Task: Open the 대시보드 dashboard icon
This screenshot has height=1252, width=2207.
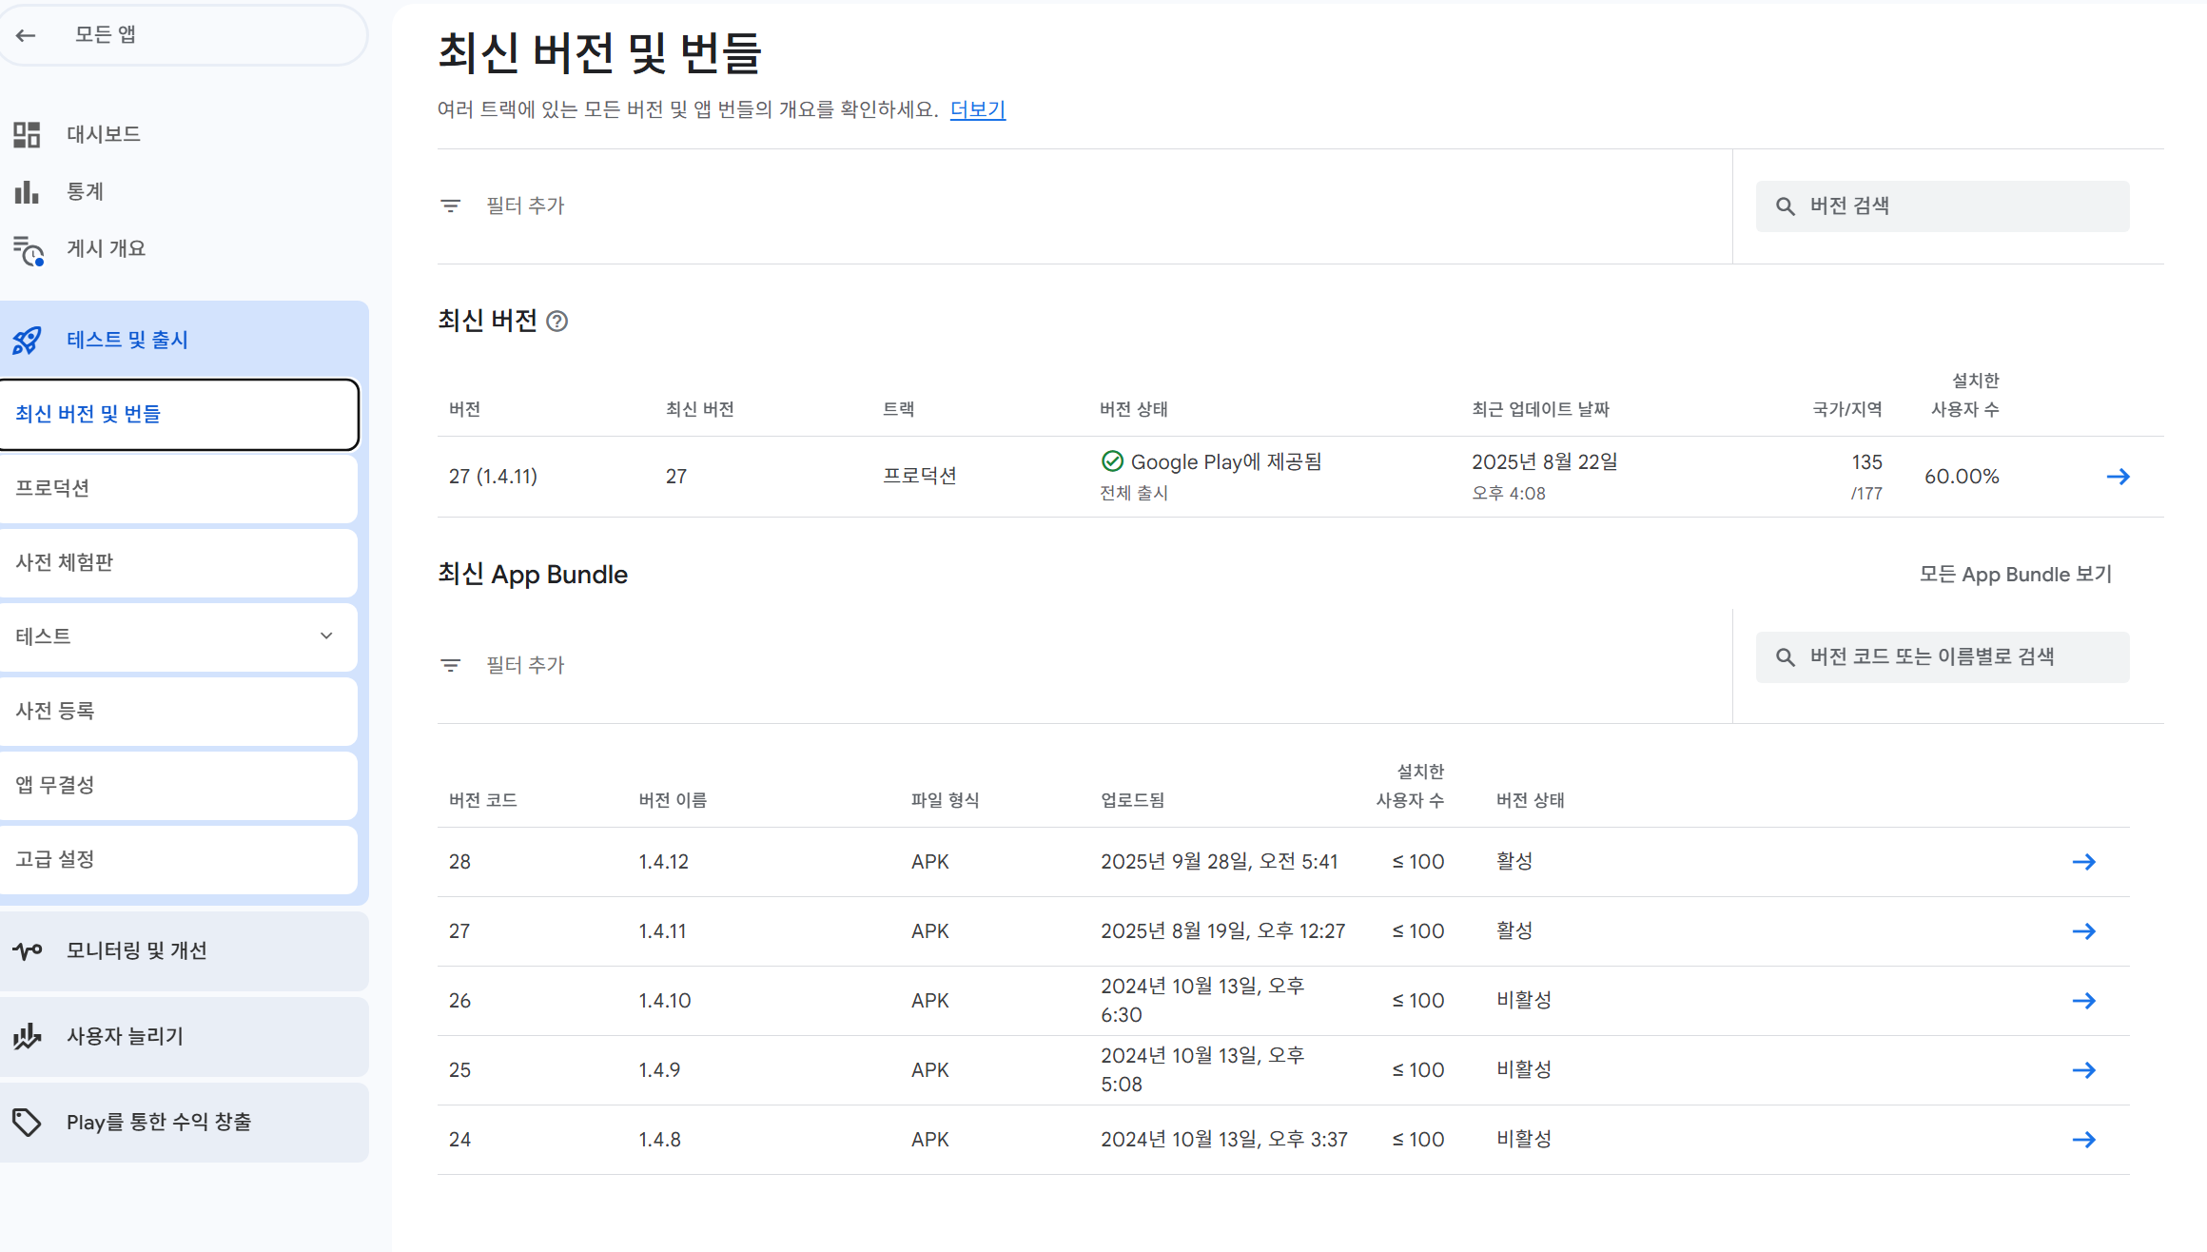Action: tap(27, 134)
